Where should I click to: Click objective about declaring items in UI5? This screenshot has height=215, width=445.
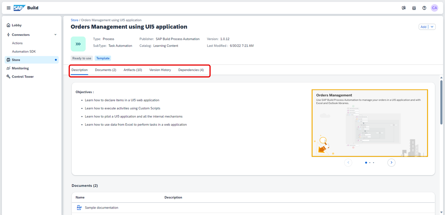pyautogui.click(x=122, y=100)
